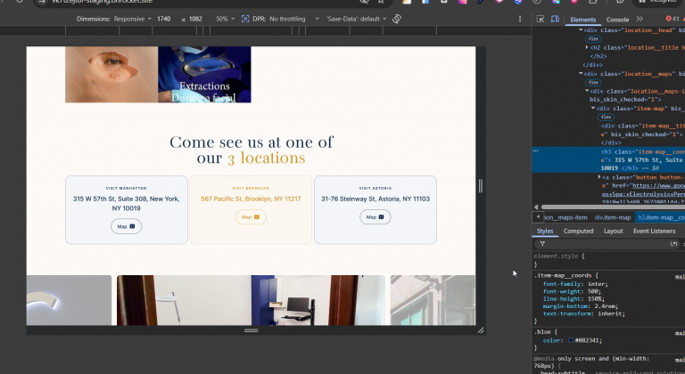Click flex badge under location__maps

tap(593, 82)
